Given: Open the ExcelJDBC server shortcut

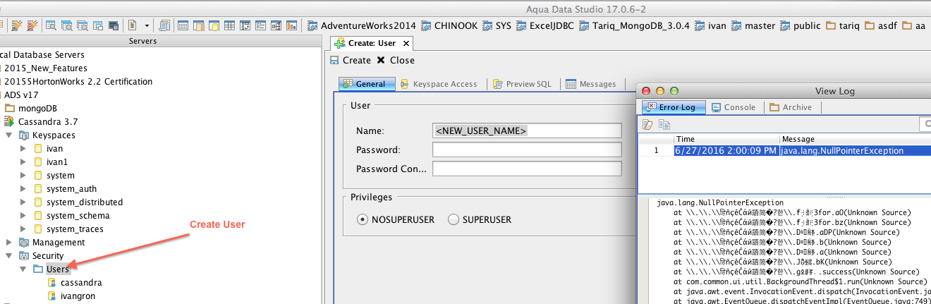Looking at the screenshot, I should click(546, 25).
